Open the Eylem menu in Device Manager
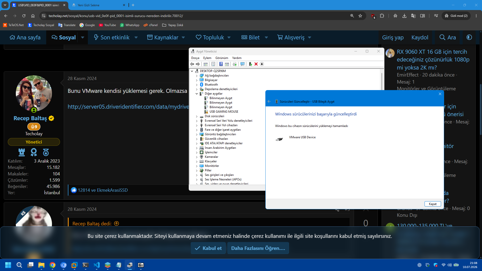Image resolution: width=482 pixels, height=271 pixels. click(207, 58)
